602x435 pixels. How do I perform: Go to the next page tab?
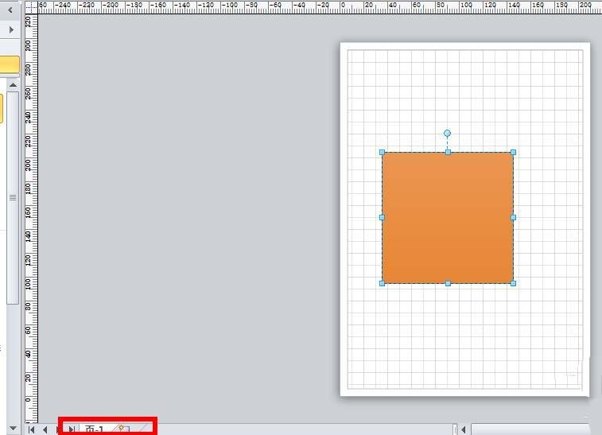58,429
